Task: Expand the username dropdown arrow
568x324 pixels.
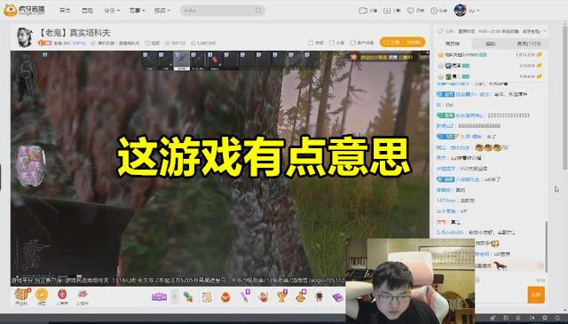Action: click(x=478, y=11)
